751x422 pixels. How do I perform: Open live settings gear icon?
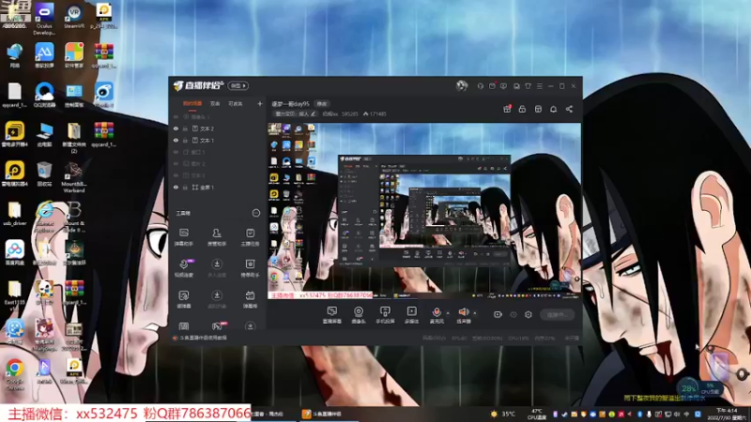(529, 314)
